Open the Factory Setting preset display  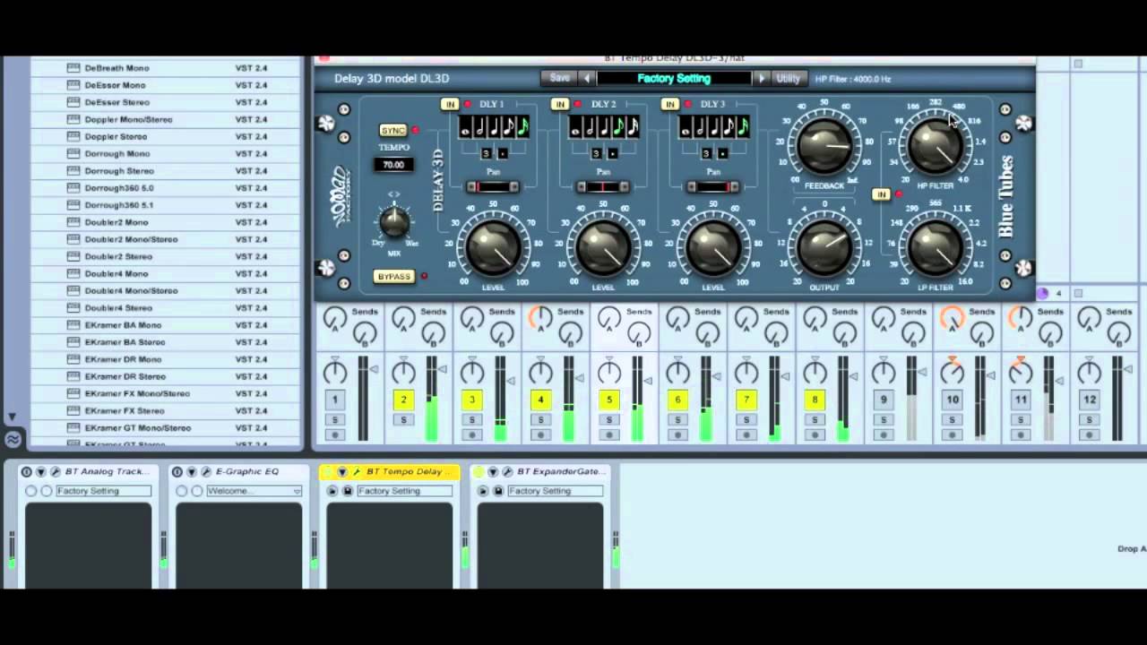(x=674, y=79)
